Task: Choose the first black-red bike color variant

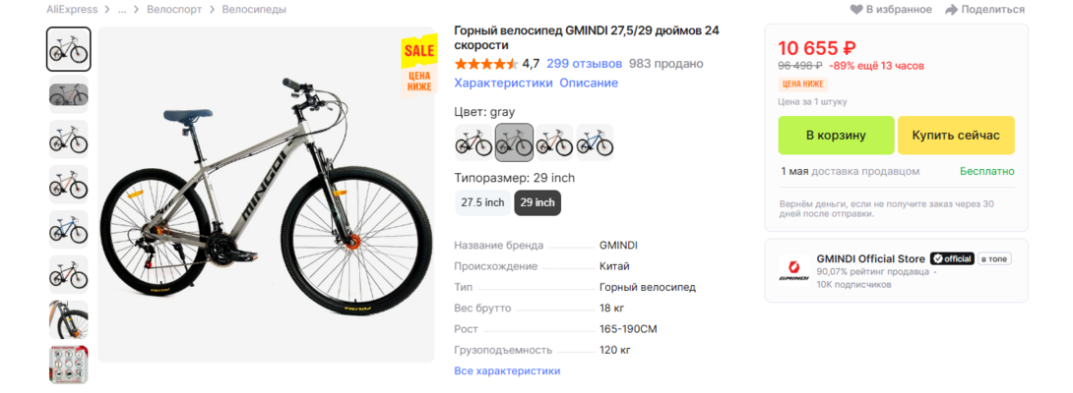Action: (473, 142)
